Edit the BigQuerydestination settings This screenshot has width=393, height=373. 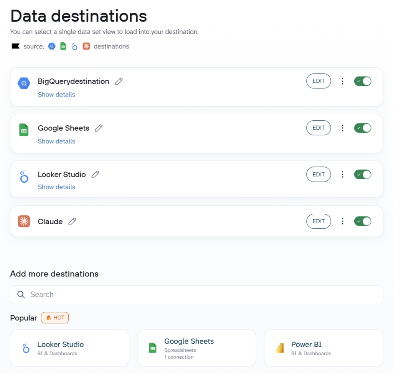point(319,81)
